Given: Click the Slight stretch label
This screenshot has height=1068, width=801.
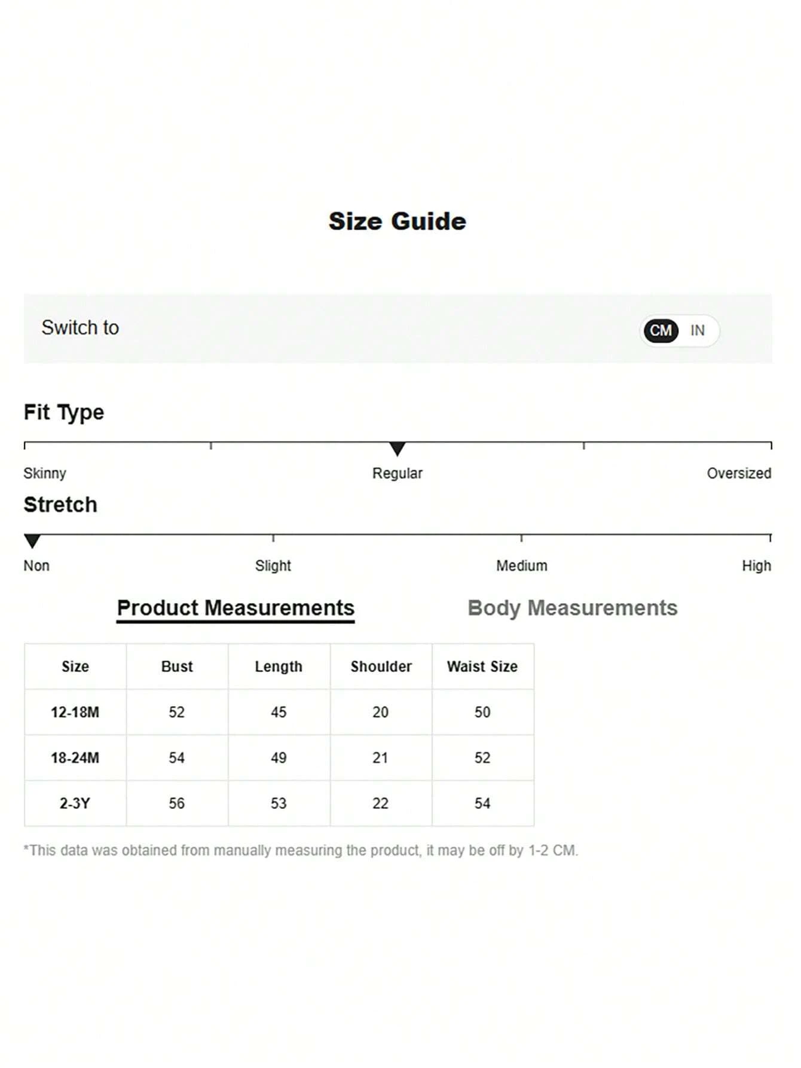Looking at the screenshot, I should 273,565.
